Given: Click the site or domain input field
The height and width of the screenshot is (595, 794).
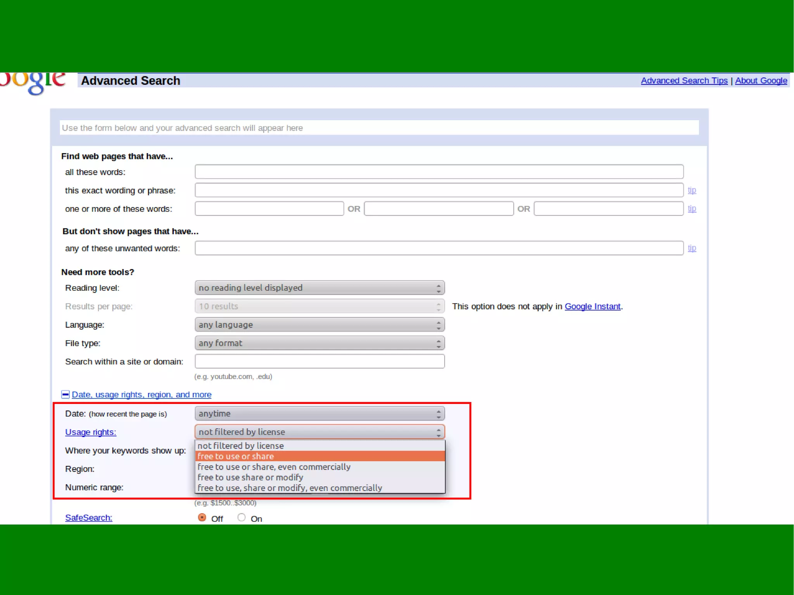Looking at the screenshot, I should tap(319, 362).
